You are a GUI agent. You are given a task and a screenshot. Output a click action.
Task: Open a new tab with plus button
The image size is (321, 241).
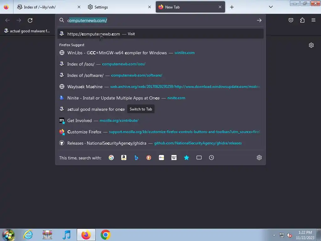(x=232, y=7)
